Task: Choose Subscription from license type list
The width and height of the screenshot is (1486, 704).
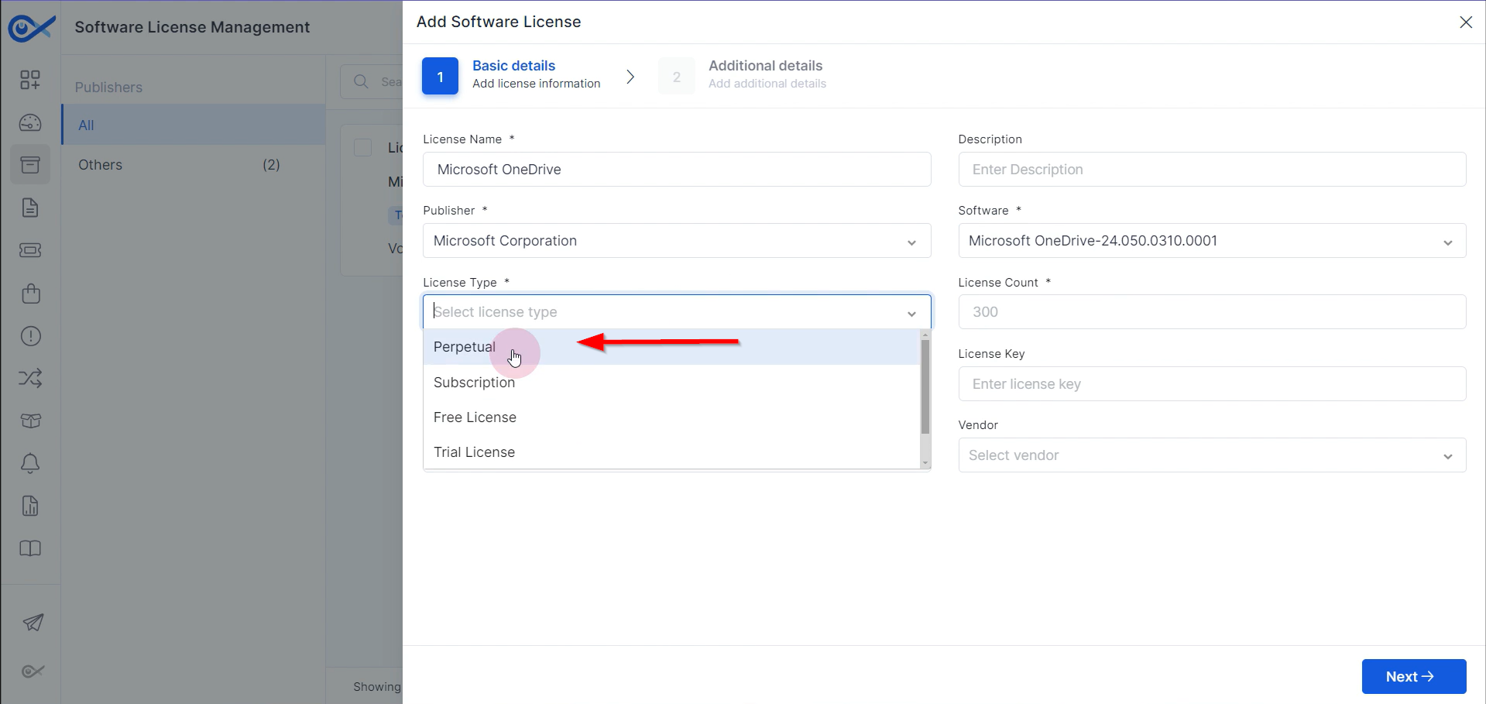Action: [x=474, y=383]
